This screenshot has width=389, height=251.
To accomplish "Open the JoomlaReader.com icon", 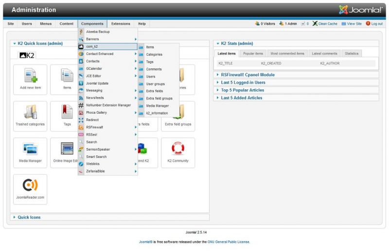I will pos(30,189).
